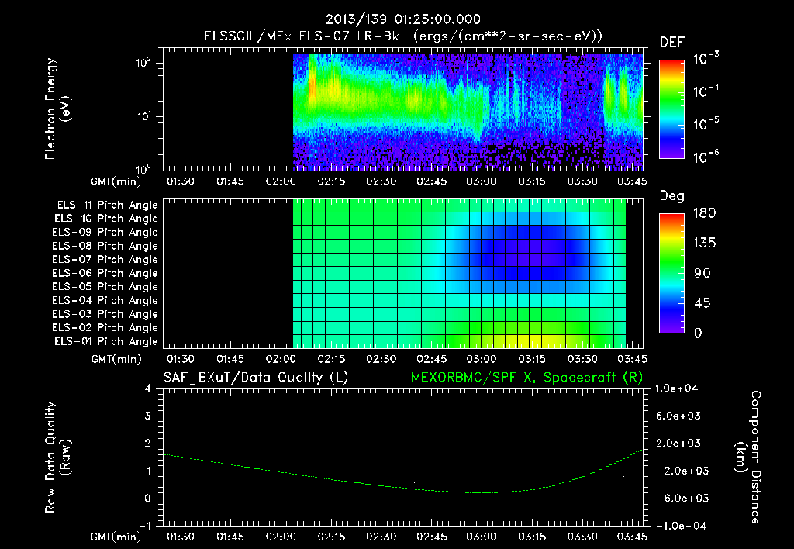This screenshot has width=794, height=549.
Task: Click the ELS-01 Pitch Angle row label
Action: coord(106,342)
